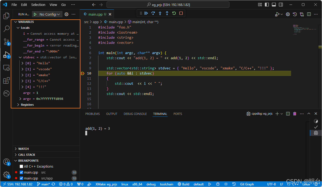Click the command center search box
322x187 pixels.
coord(168,5)
